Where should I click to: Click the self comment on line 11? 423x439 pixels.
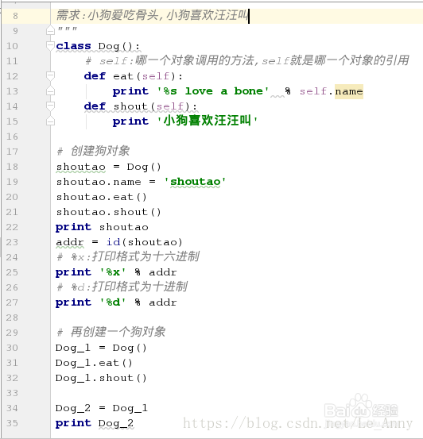click(x=247, y=60)
